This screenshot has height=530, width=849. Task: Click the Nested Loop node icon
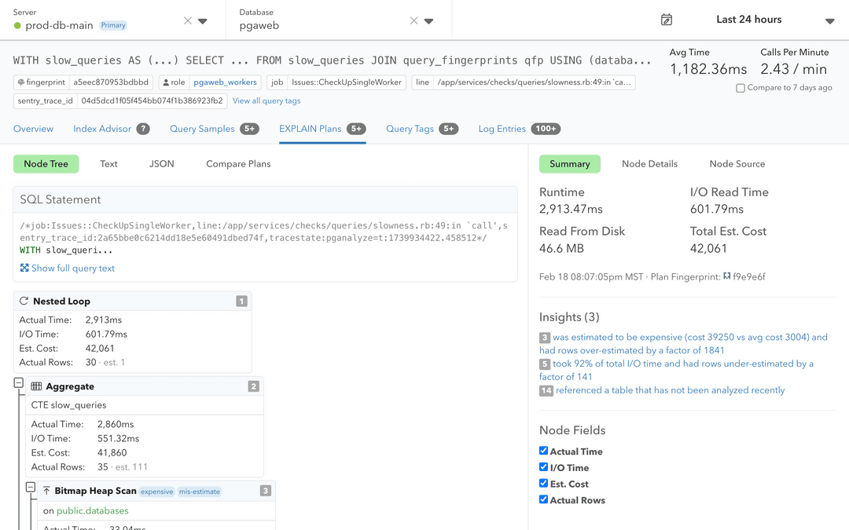pyautogui.click(x=24, y=301)
